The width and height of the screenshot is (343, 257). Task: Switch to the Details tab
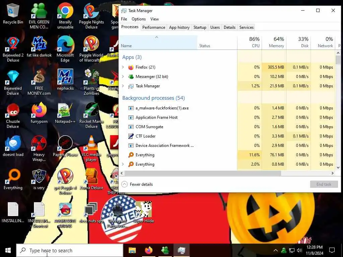pos(229,27)
